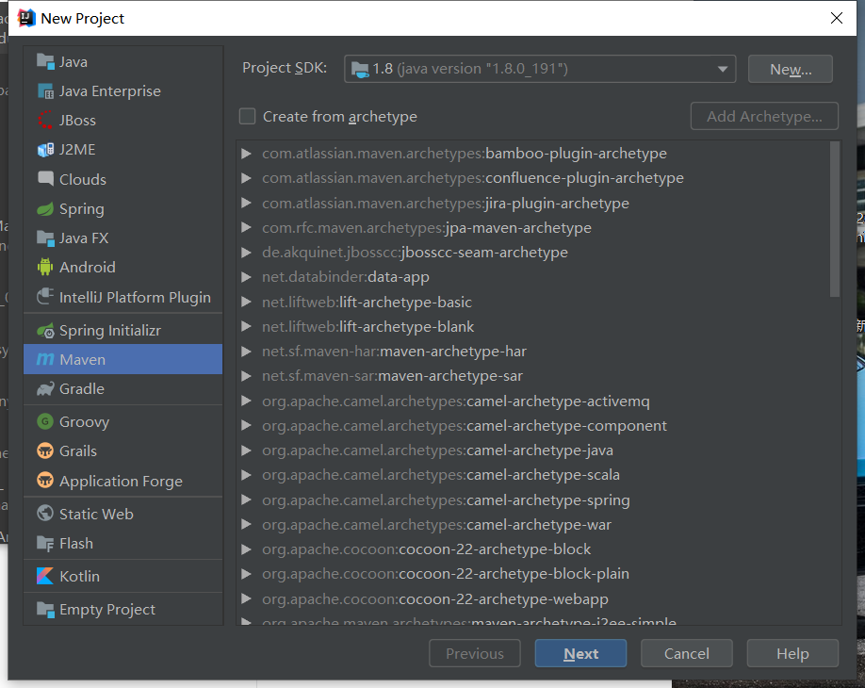Expand the camel-archetype-activemq node

[247, 401]
